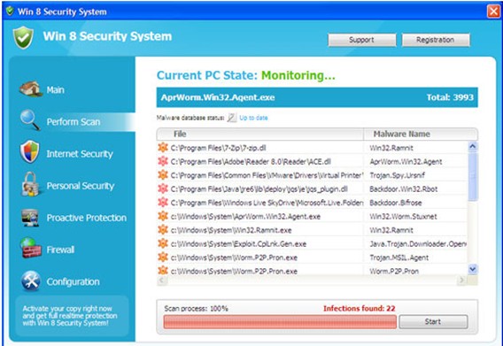Click the vertical scrollbar up arrow
This screenshot has height=346, width=503.
click(473, 147)
